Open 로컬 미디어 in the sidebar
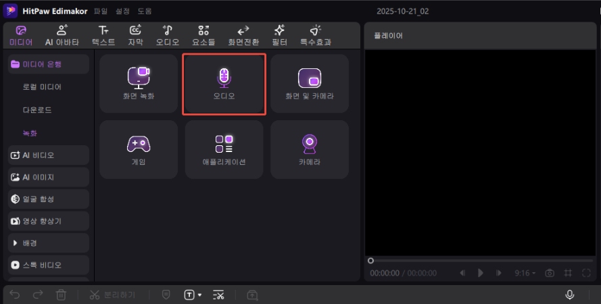 (42, 87)
